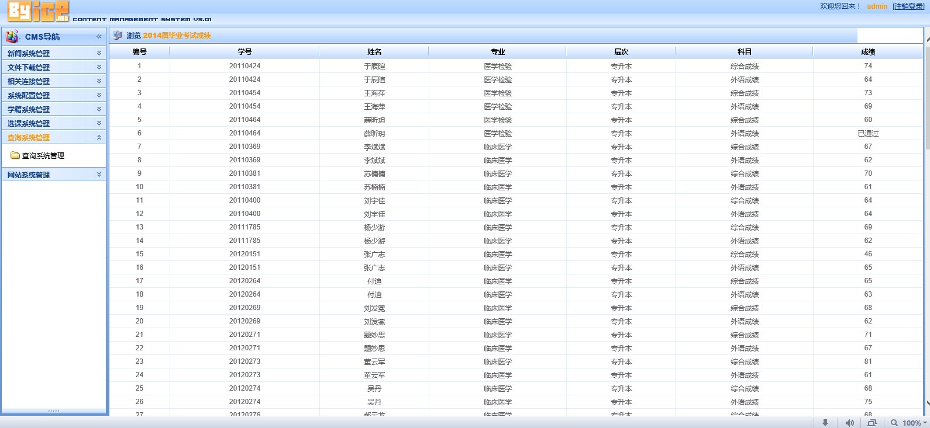Select name 李斌斌 in row 7
The height and width of the screenshot is (428, 930).
click(x=374, y=147)
